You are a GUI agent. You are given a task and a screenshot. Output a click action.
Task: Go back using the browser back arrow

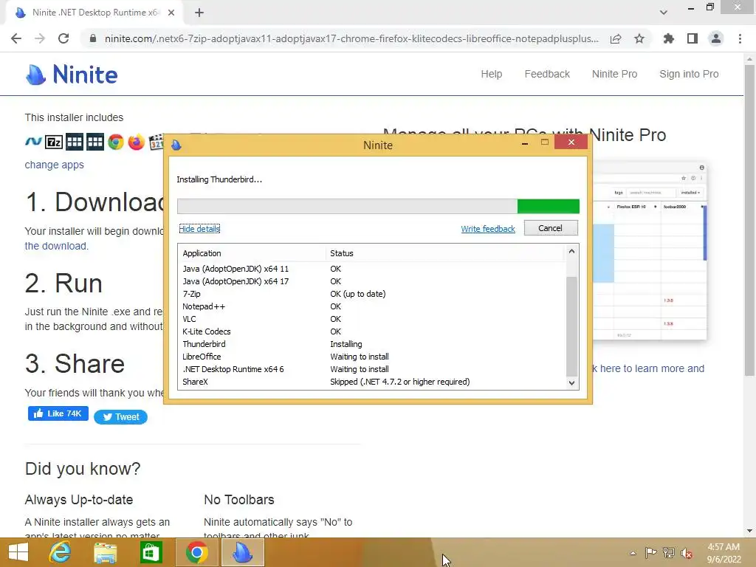click(16, 38)
